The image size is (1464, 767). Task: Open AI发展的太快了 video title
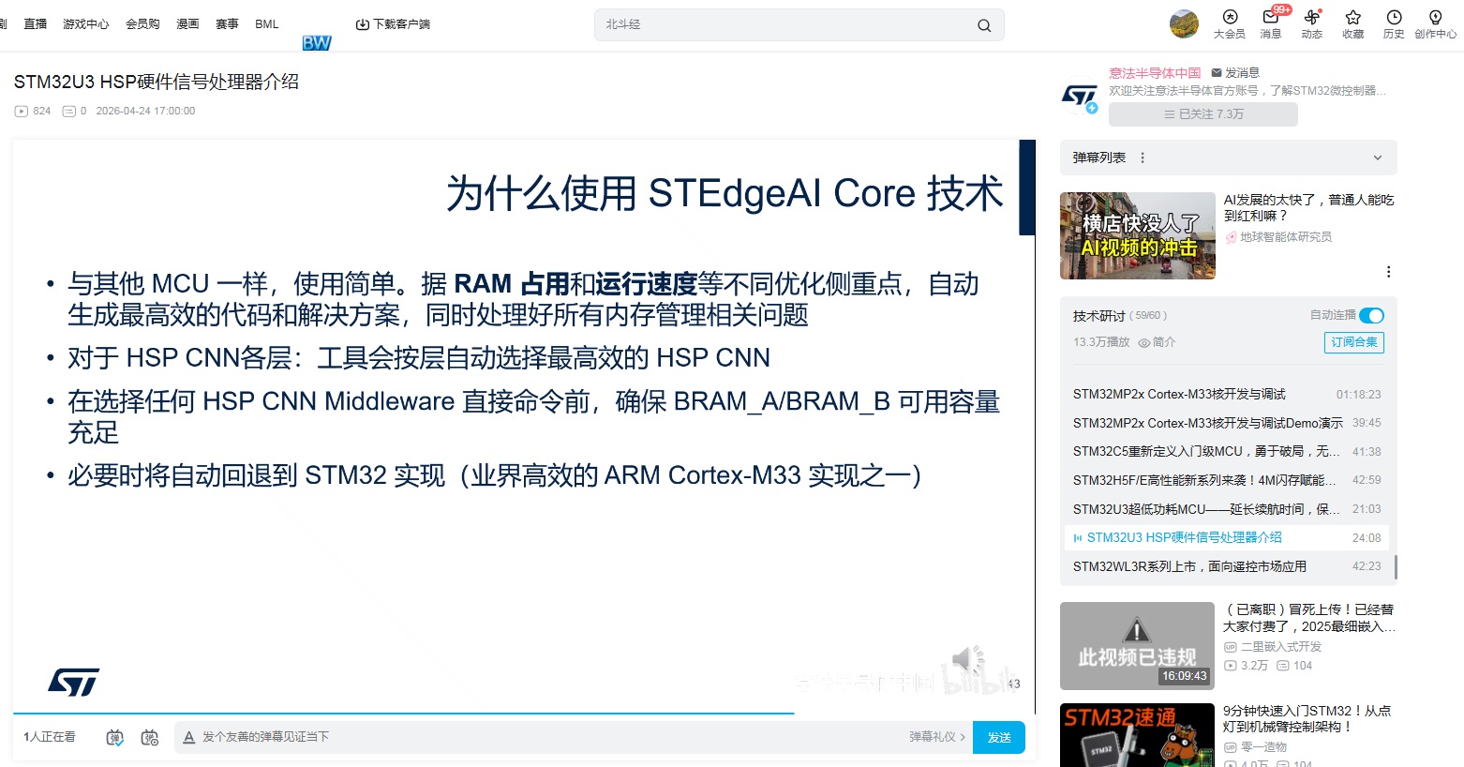click(x=1308, y=207)
